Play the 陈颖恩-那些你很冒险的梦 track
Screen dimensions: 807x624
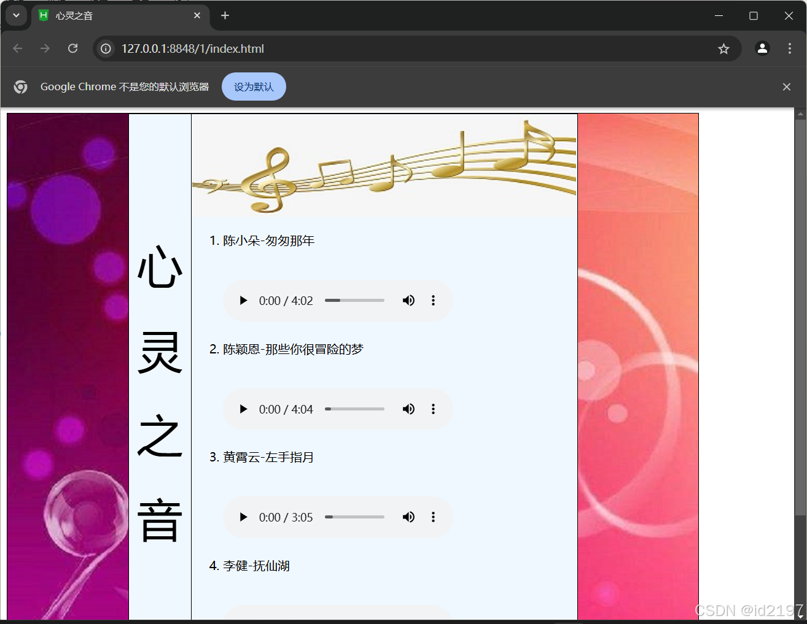click(243, 409)
